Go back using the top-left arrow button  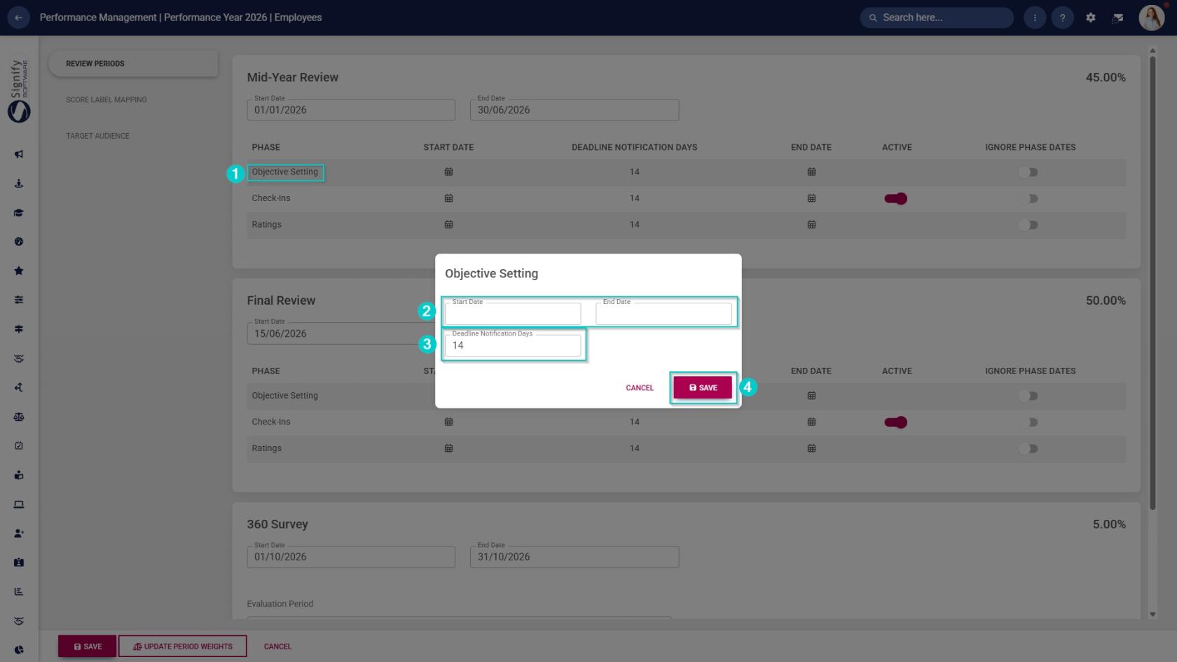pos(18,18)
